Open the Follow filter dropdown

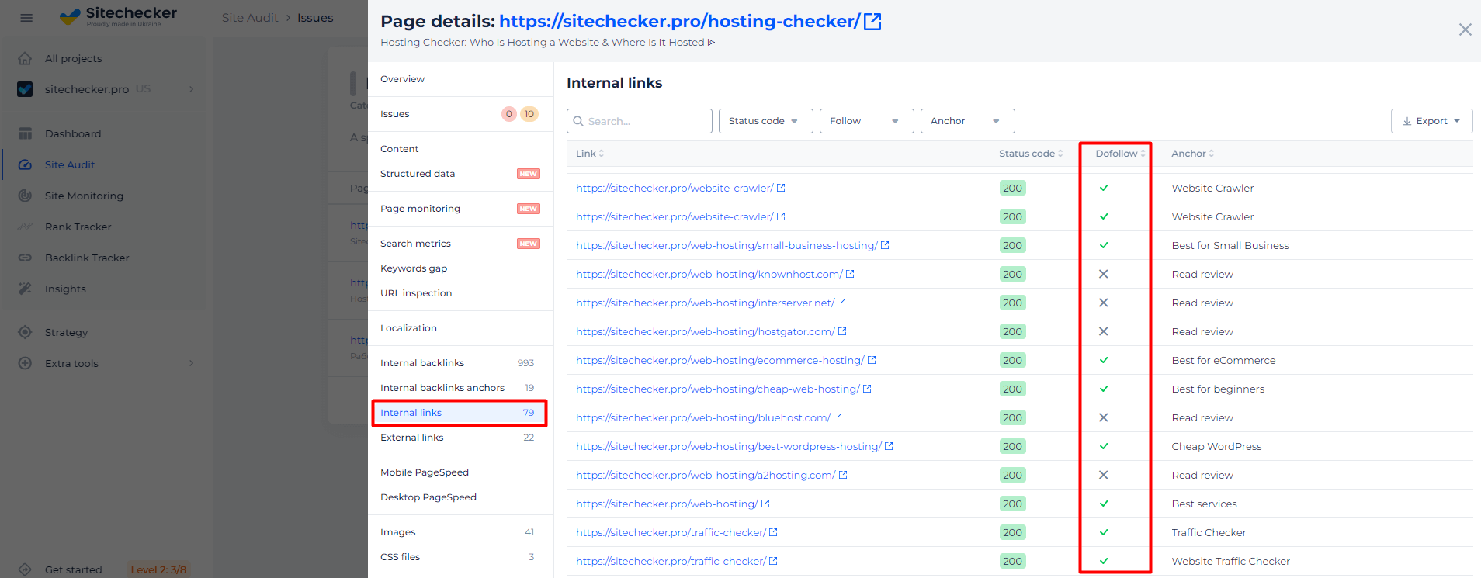(x=866, y=121)
